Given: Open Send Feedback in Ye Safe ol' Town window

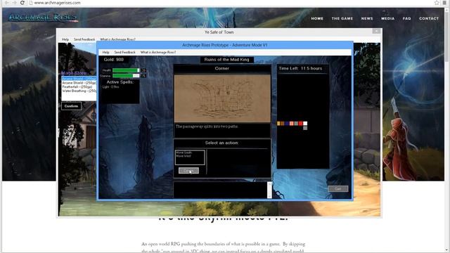Looking at the screenshot, I should (x=84, y=39).
